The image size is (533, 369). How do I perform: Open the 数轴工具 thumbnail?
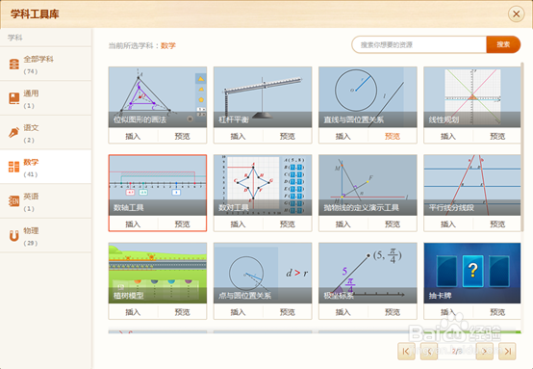click(158, 185)
